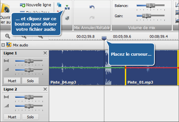Click the Balance slider handle
The height and width of the screenshot is (122, 179).
click(x=150, y=5)
